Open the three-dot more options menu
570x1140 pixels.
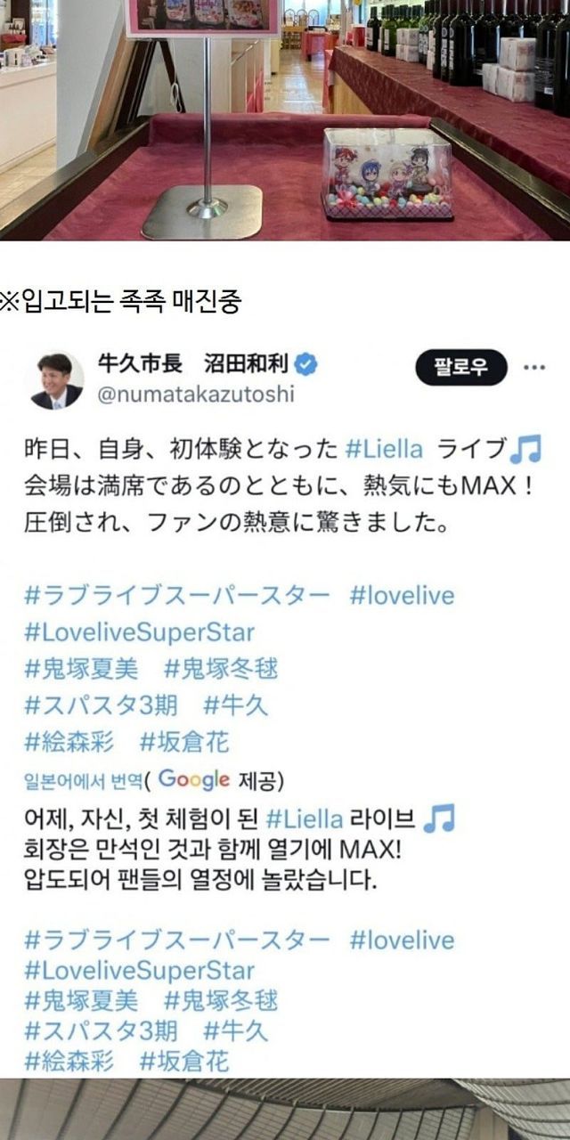tap(534, 367)
